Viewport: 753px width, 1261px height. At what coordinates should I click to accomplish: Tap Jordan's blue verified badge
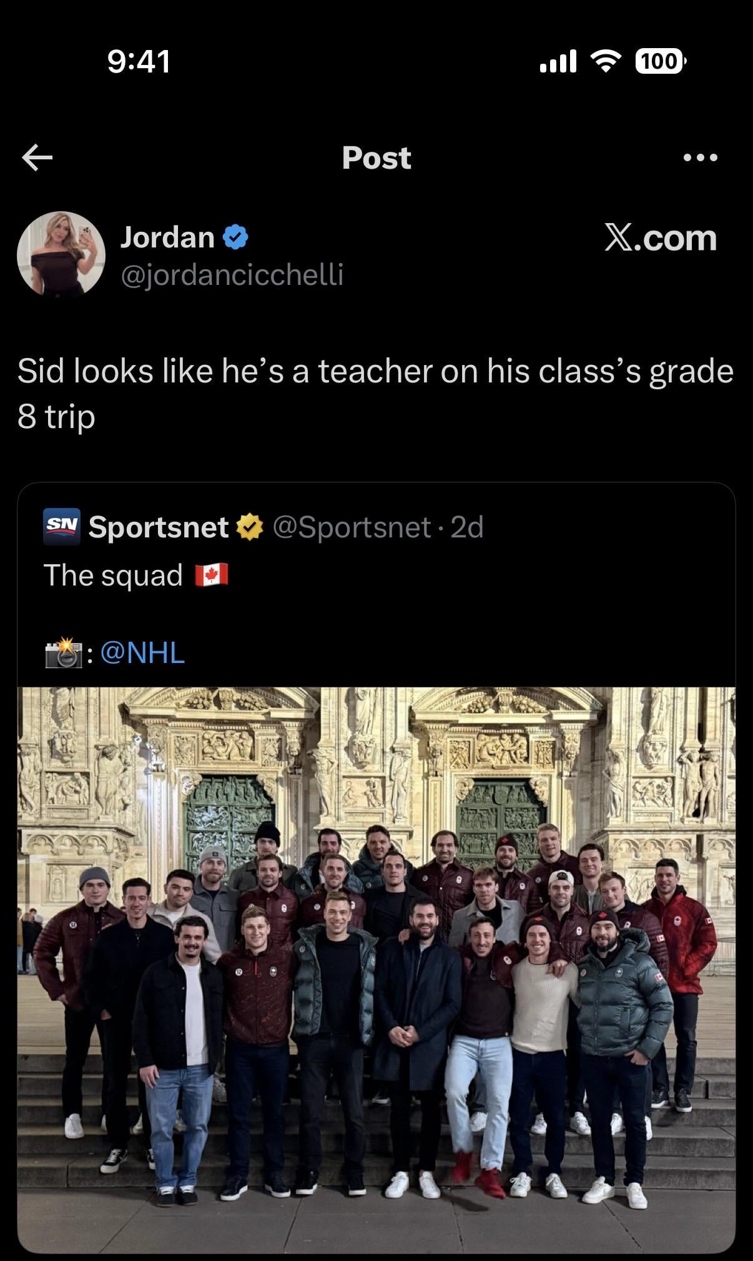pyautogui.click(x=235, y=237)
